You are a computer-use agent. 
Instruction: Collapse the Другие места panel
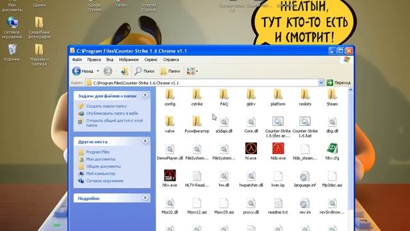(x=145, y=141)
